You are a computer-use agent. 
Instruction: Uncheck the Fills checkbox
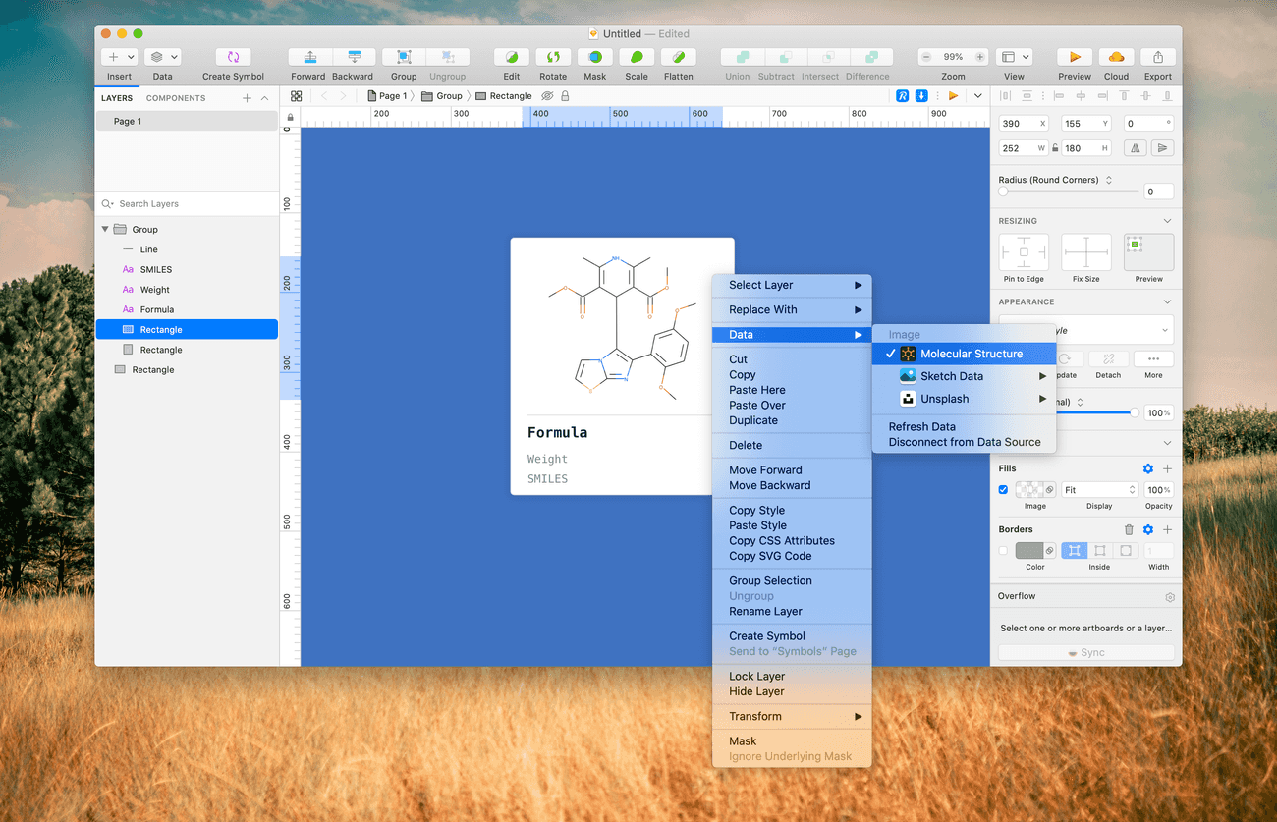(1003, 489)
